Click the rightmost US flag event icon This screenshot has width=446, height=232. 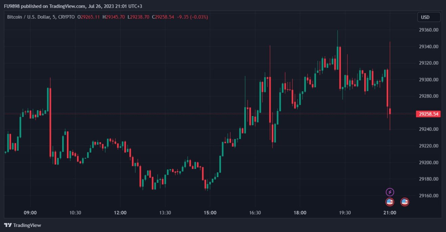(x=404, y=202)
